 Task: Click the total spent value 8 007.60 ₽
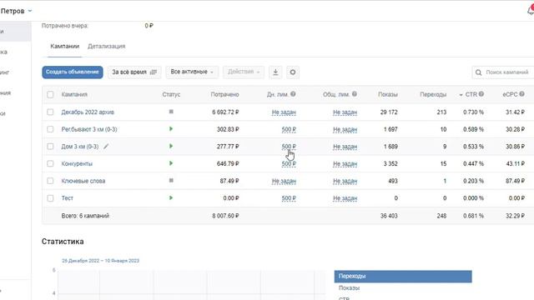[225, 216]
